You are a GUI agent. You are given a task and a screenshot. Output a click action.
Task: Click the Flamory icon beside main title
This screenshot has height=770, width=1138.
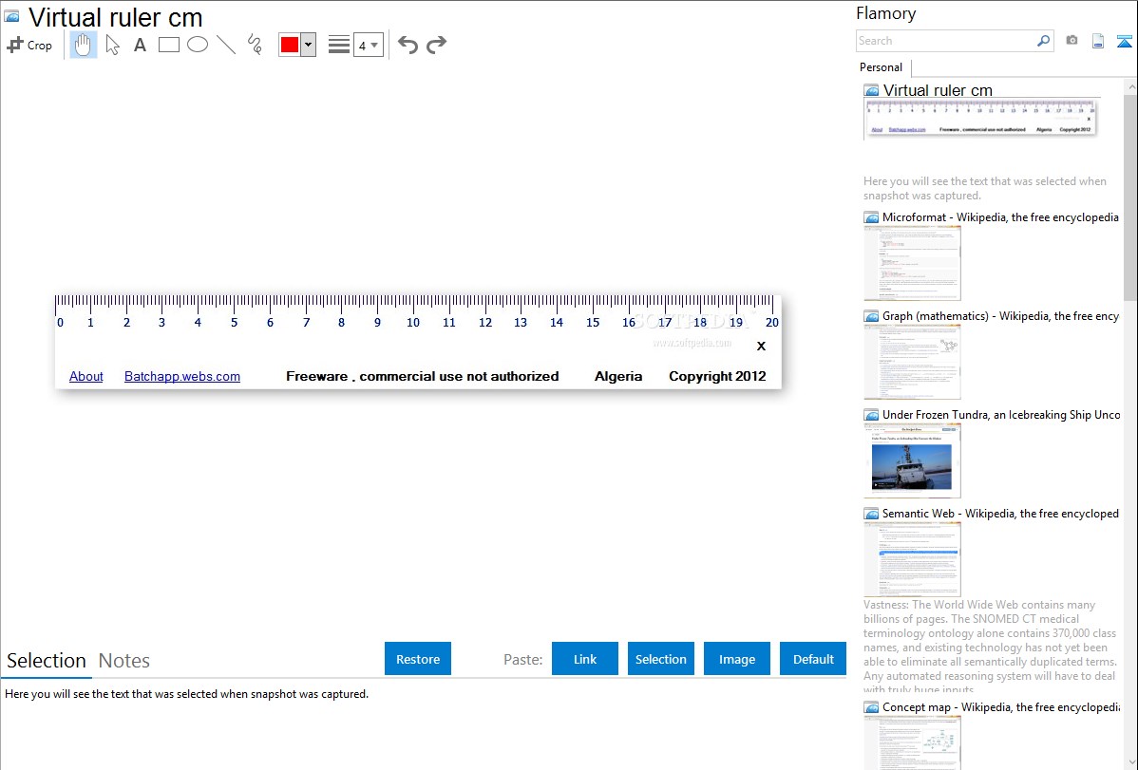[x=12, y=16]
